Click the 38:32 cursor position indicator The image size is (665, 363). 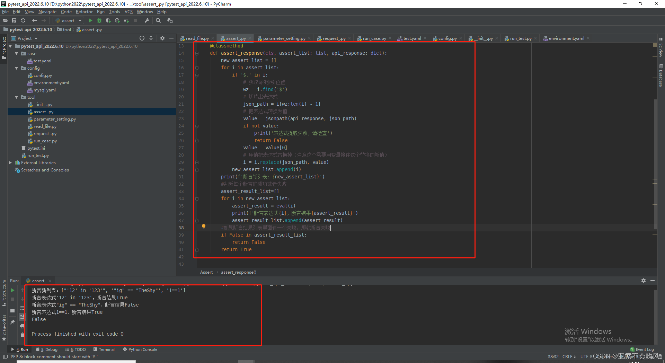pyautogui.click(x=553, y=356)
